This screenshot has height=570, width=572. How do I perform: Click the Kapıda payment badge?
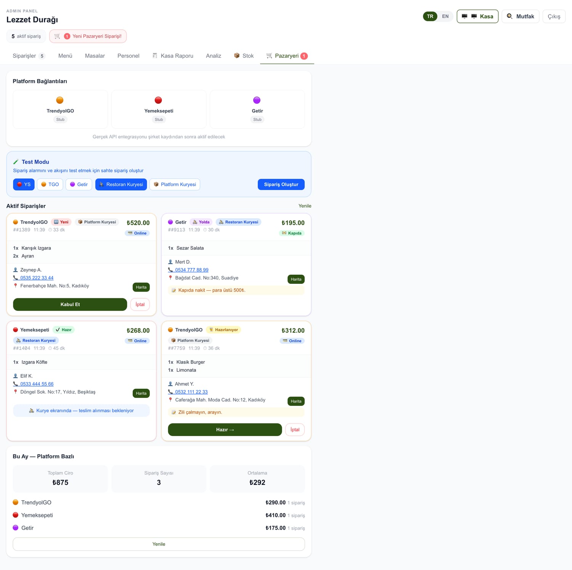click(x=292, y=233)
